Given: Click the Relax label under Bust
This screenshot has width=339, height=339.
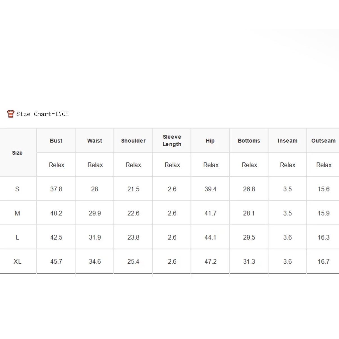Looking at the screenshot, I should coord(56,165).
